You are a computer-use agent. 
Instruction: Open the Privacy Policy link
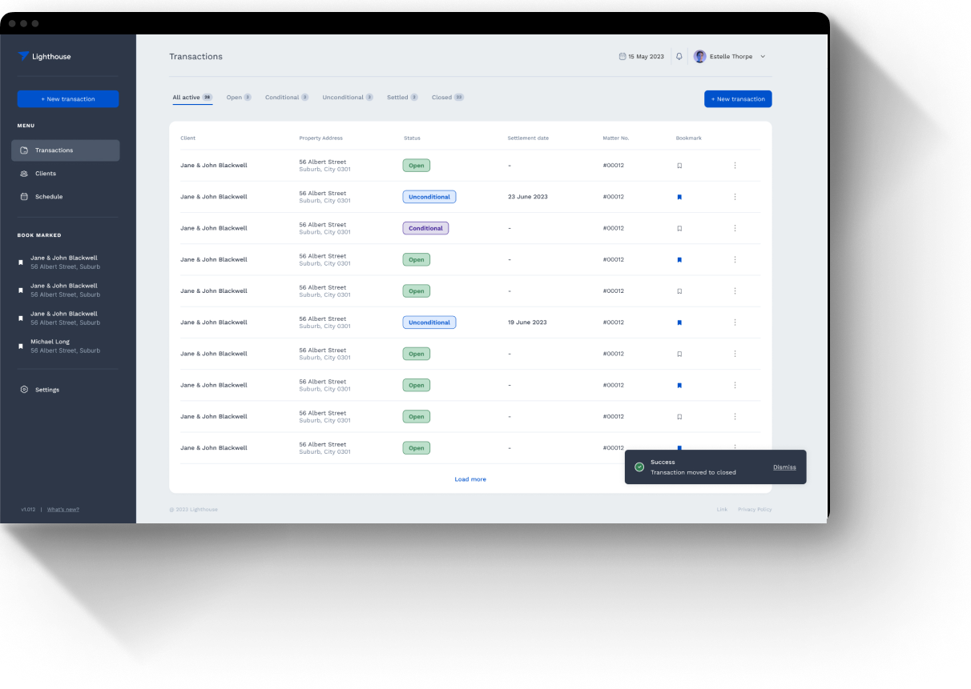tap(755, 509)
